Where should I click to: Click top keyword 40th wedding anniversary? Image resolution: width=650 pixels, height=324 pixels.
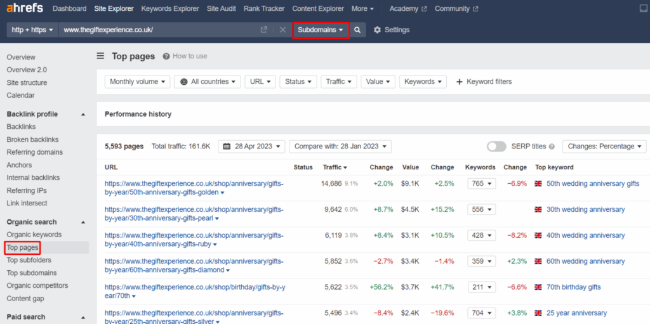click(x=585, y=235)
